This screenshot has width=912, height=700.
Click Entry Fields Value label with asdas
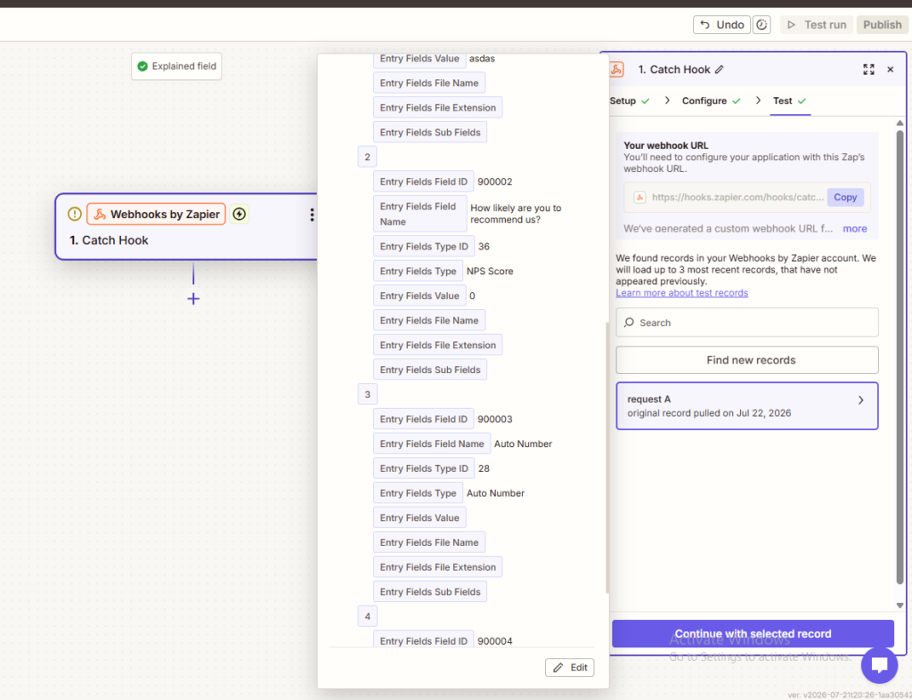point(419,59)
